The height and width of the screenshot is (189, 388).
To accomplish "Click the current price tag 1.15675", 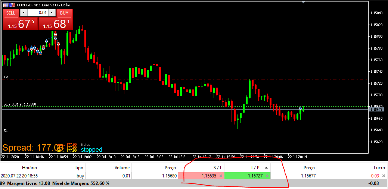I will [377, 110].
